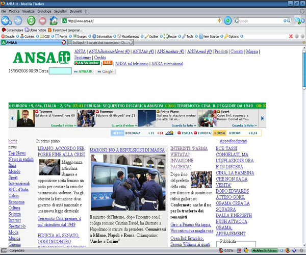Viewport: 306px width, 255px height.
Task: Open the address bar history dropdown arrow
Action: coord(219,20)
